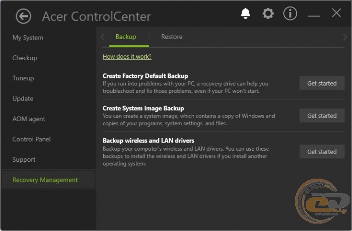Image resolution: width=352 pixels, height=231 pixels.
Task: Open Control Panel from sidebar
Action: (31, 139)
